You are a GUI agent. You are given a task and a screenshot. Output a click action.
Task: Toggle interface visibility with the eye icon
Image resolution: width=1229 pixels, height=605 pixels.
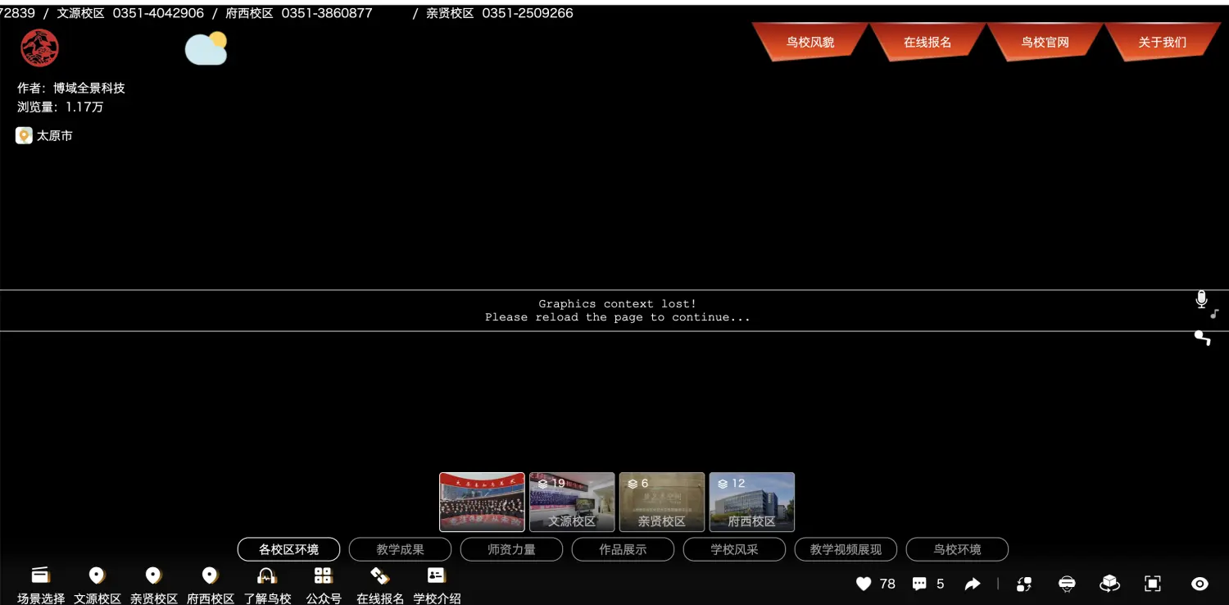[1200, 584]
